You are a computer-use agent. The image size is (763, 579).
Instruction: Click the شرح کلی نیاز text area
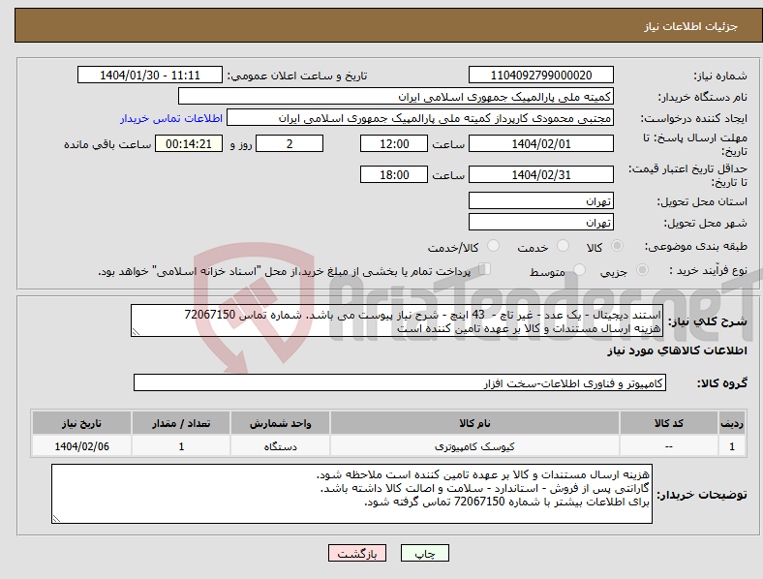tap(397, 321)
